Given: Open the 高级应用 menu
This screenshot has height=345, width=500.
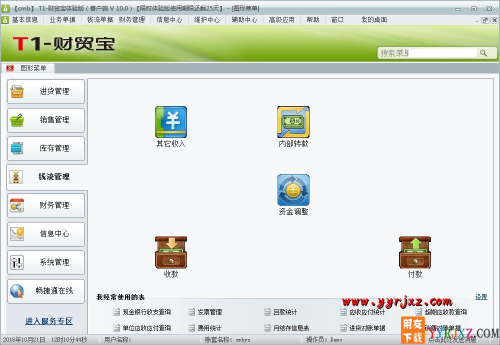Looking at the screenshot, I should point(281,20).
